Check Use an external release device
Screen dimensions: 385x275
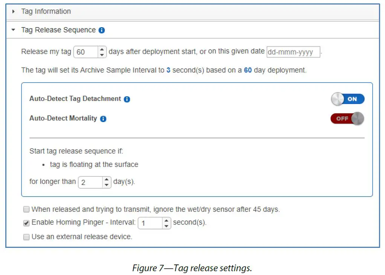26,237
